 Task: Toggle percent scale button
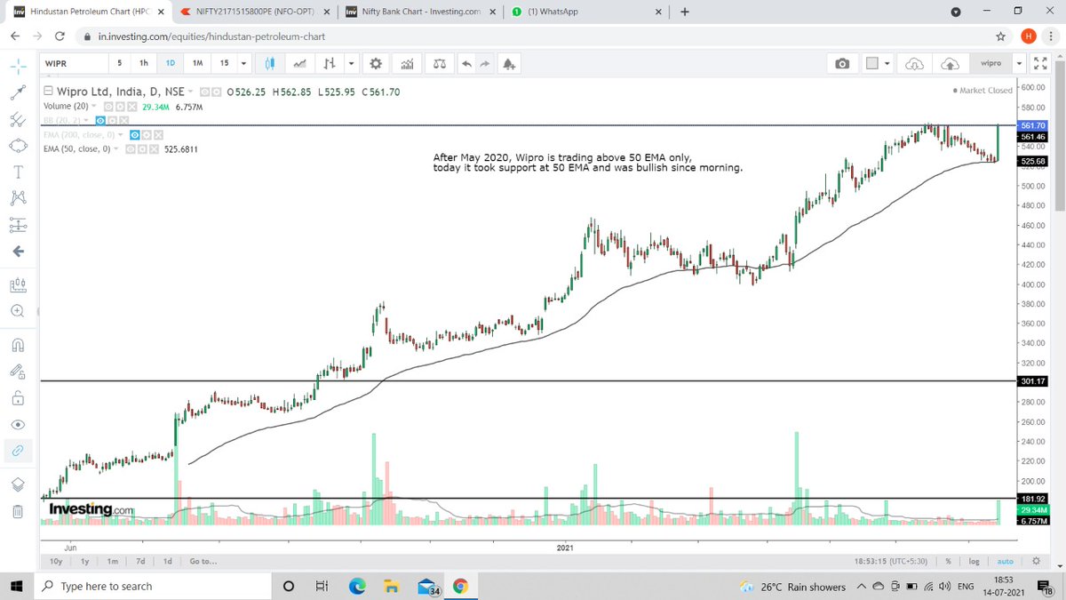point(949,561)
